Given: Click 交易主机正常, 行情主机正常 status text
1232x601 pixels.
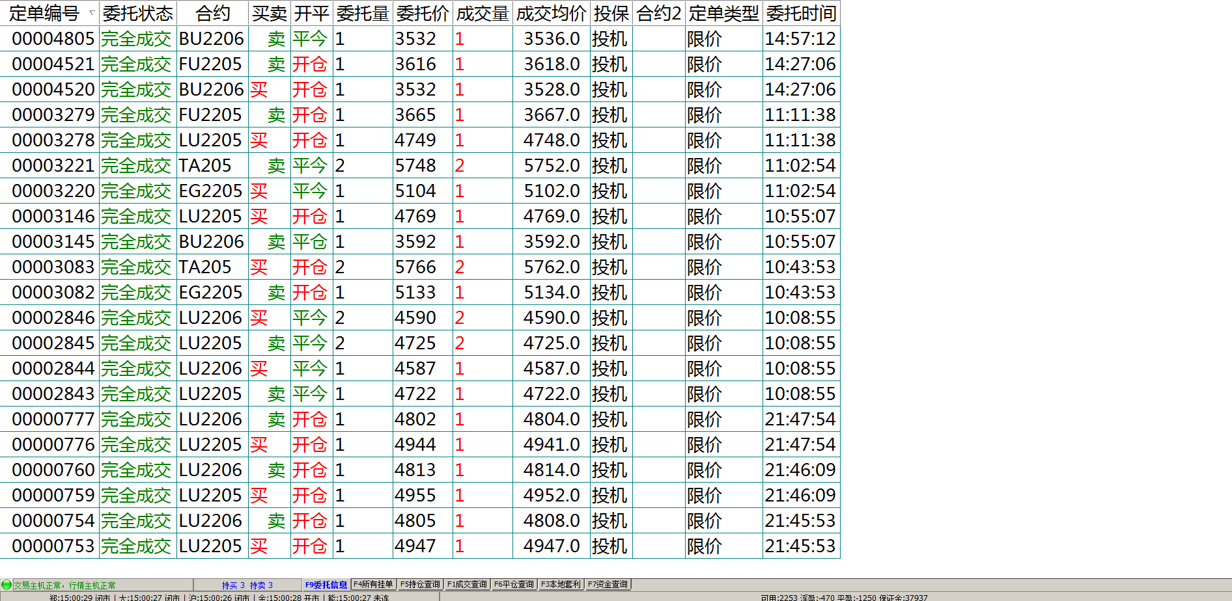Looking at the screenshot, I should tap(64, 585).
